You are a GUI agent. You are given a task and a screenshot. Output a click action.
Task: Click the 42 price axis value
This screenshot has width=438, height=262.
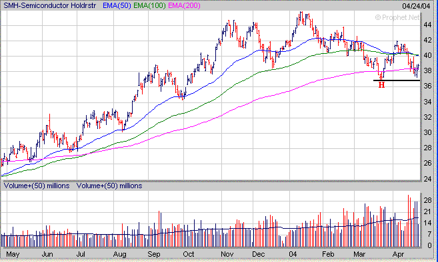[427, 40]
